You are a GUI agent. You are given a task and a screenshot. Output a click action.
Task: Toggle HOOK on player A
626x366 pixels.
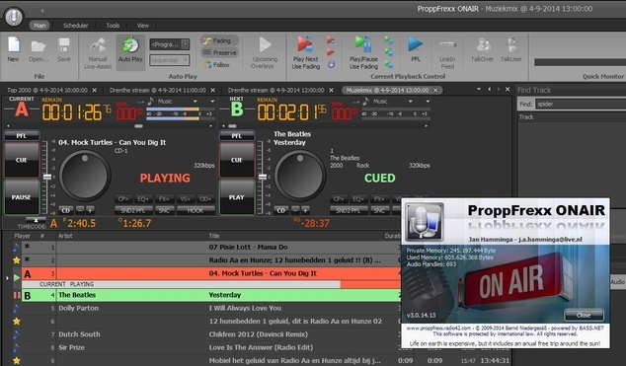[196, 210]
